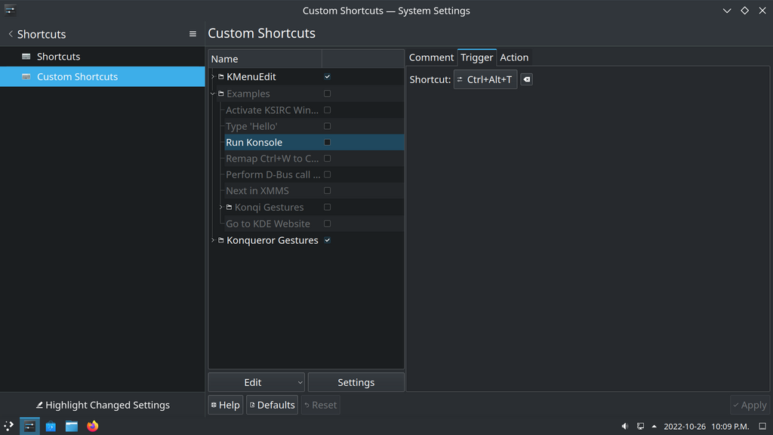Click the Defaults button
The width and height of the screenshot is (773, 435).
(x=272, y=405)
